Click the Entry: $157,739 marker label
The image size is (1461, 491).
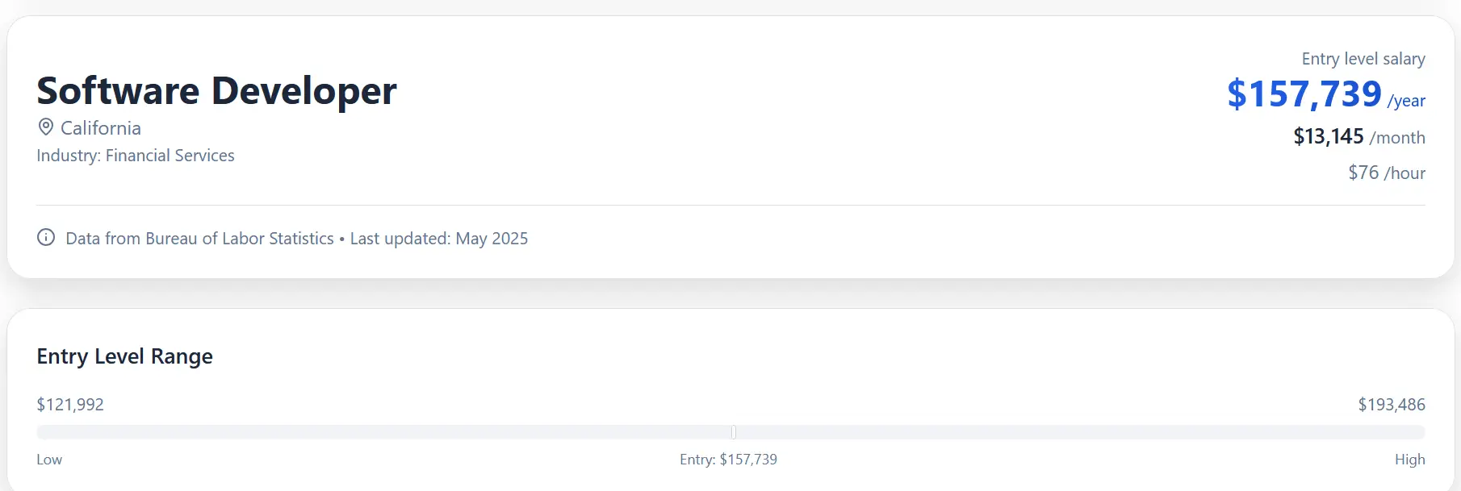(728, 460)
